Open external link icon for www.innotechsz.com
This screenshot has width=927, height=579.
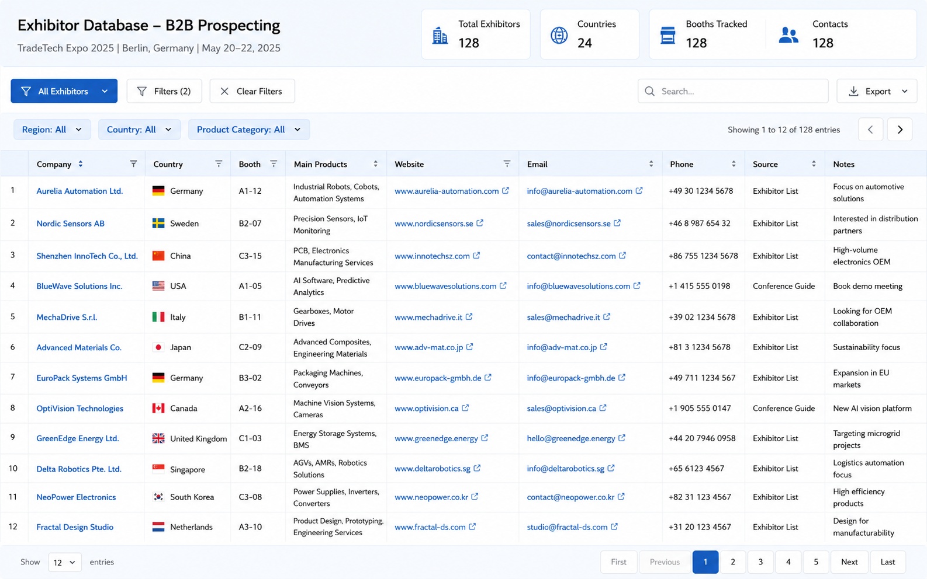(476, 256)
